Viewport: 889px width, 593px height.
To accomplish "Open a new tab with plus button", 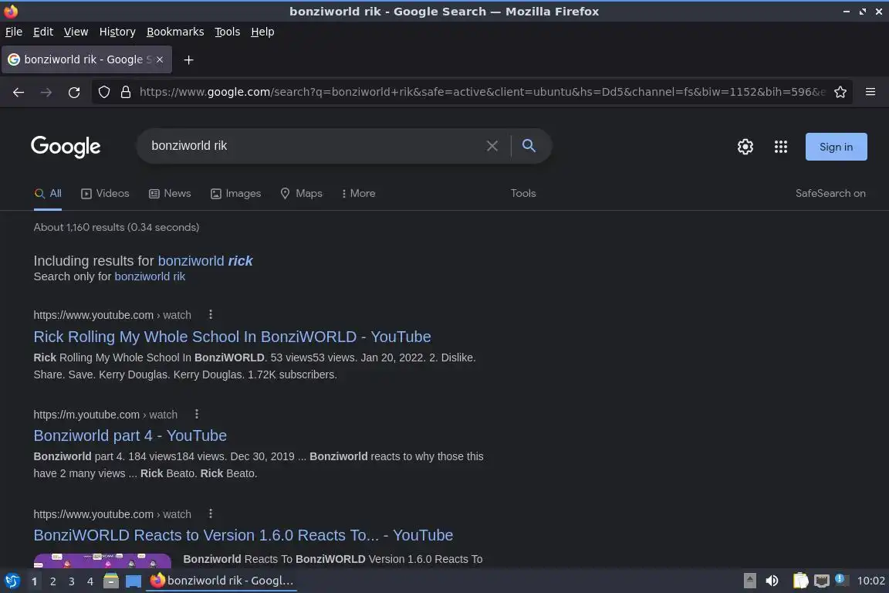I will pos(189,60).
